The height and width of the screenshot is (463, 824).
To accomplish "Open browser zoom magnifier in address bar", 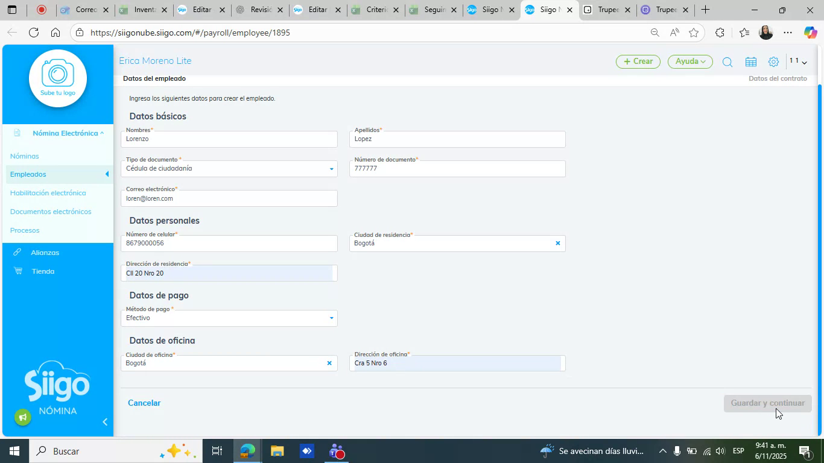I will pos(654,33).
